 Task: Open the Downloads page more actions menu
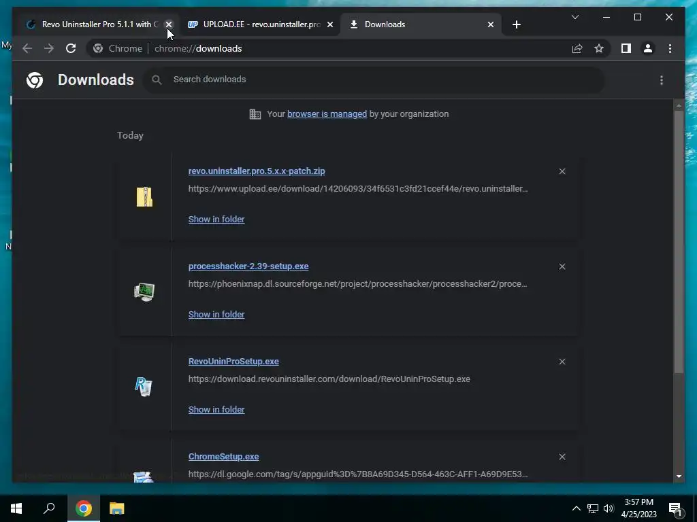(x=662, y=80)
